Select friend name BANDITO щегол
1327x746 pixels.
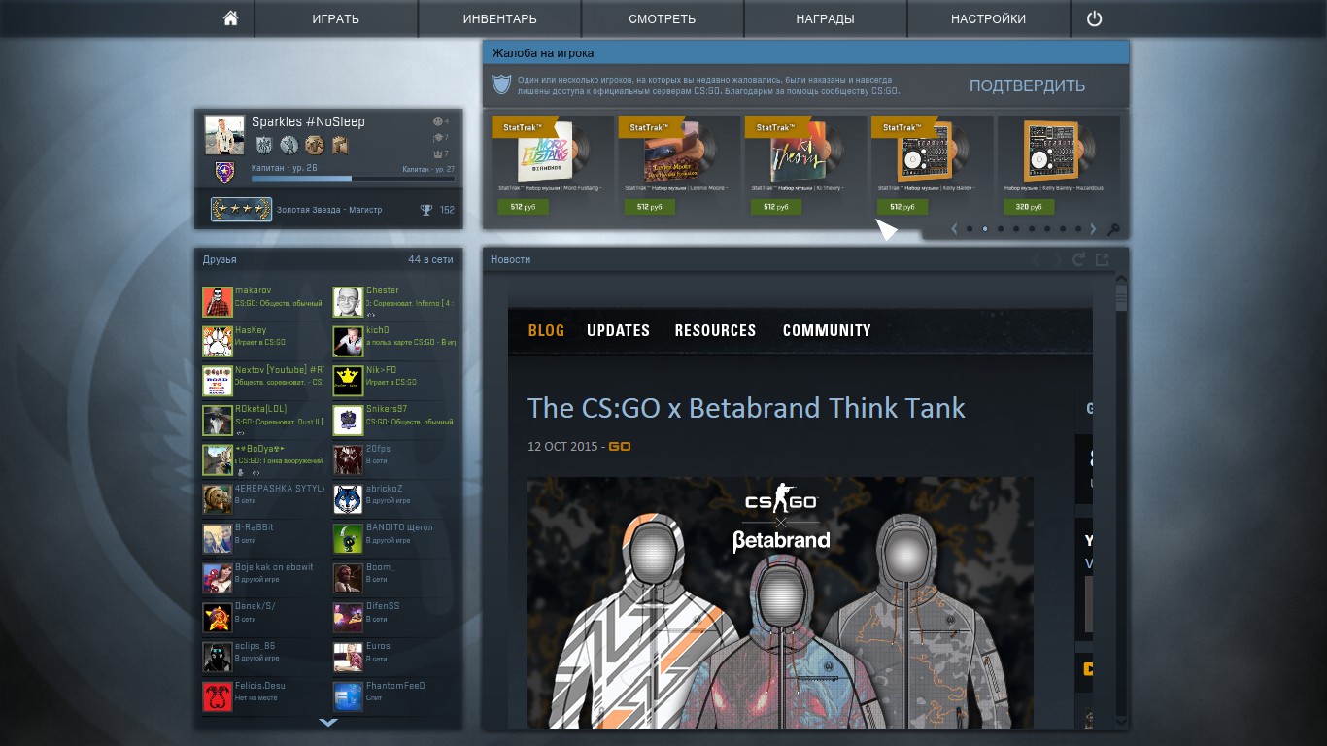click(x=399, y=527)
